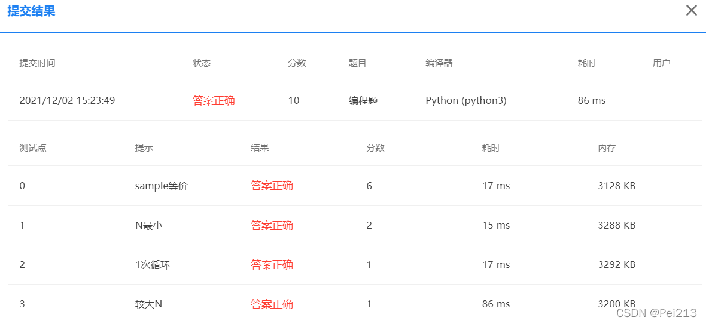Click the 答案正确 result for test point 2

coord(272,265)
